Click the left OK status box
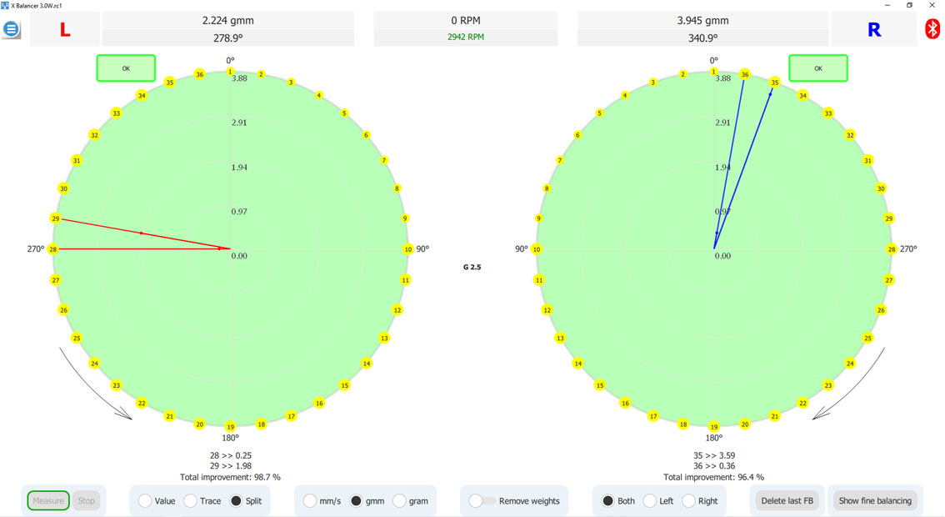 [126, 68]
